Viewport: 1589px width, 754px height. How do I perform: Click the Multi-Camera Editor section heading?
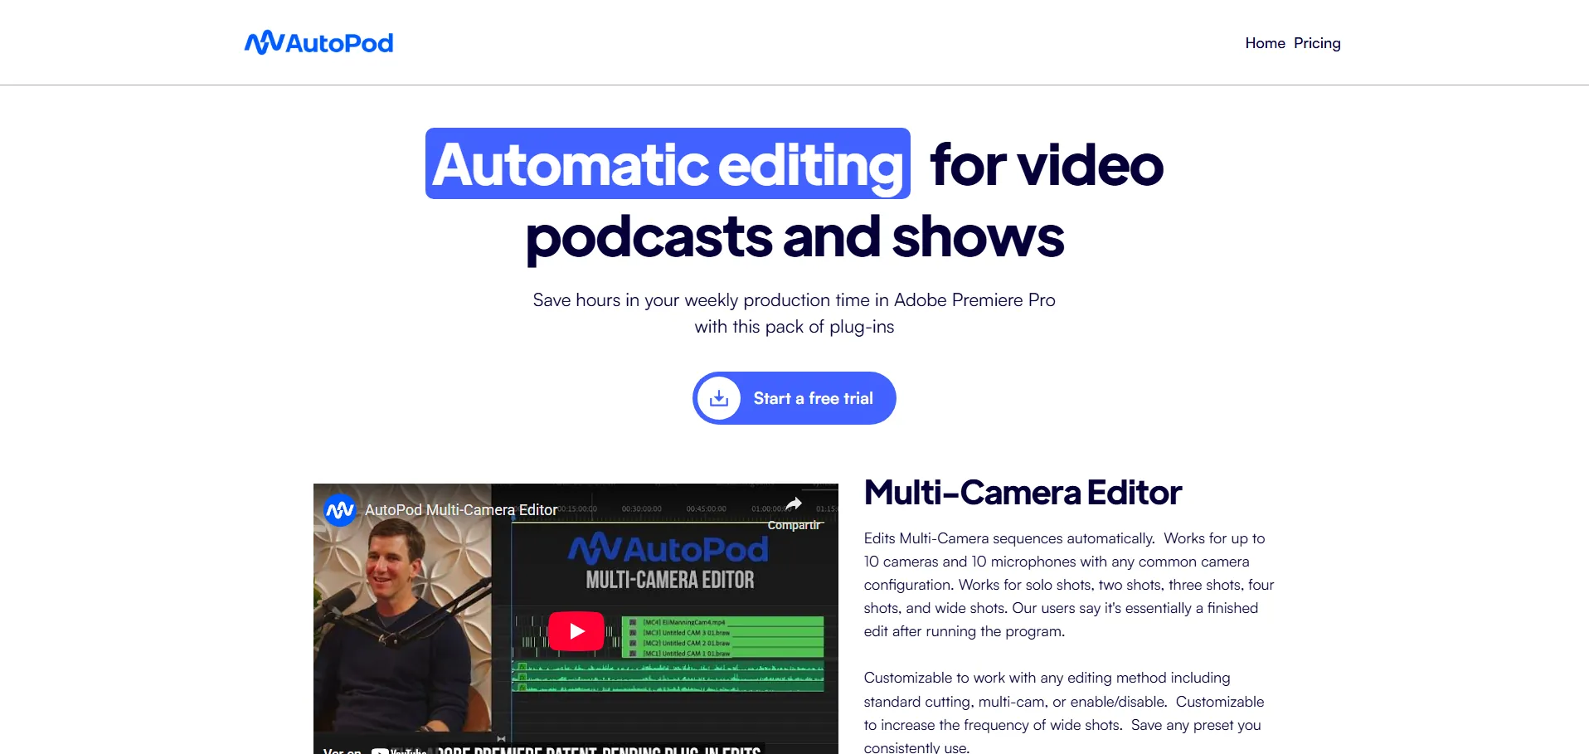click(x=1022, y=493)
